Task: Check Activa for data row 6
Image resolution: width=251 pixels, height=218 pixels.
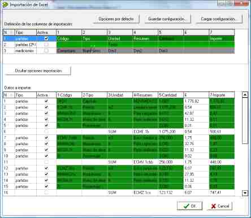Action: tap(46, 132)
